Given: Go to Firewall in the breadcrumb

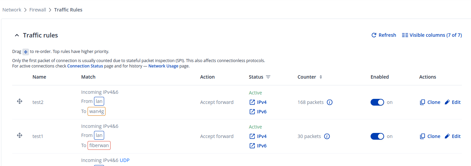Looking at the screenshot, I should [x=38, y=10].
